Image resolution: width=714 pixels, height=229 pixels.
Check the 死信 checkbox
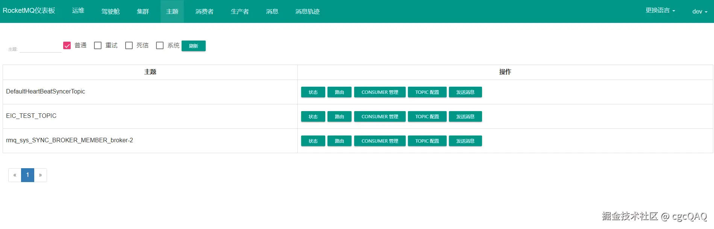(x=129, y=45)
